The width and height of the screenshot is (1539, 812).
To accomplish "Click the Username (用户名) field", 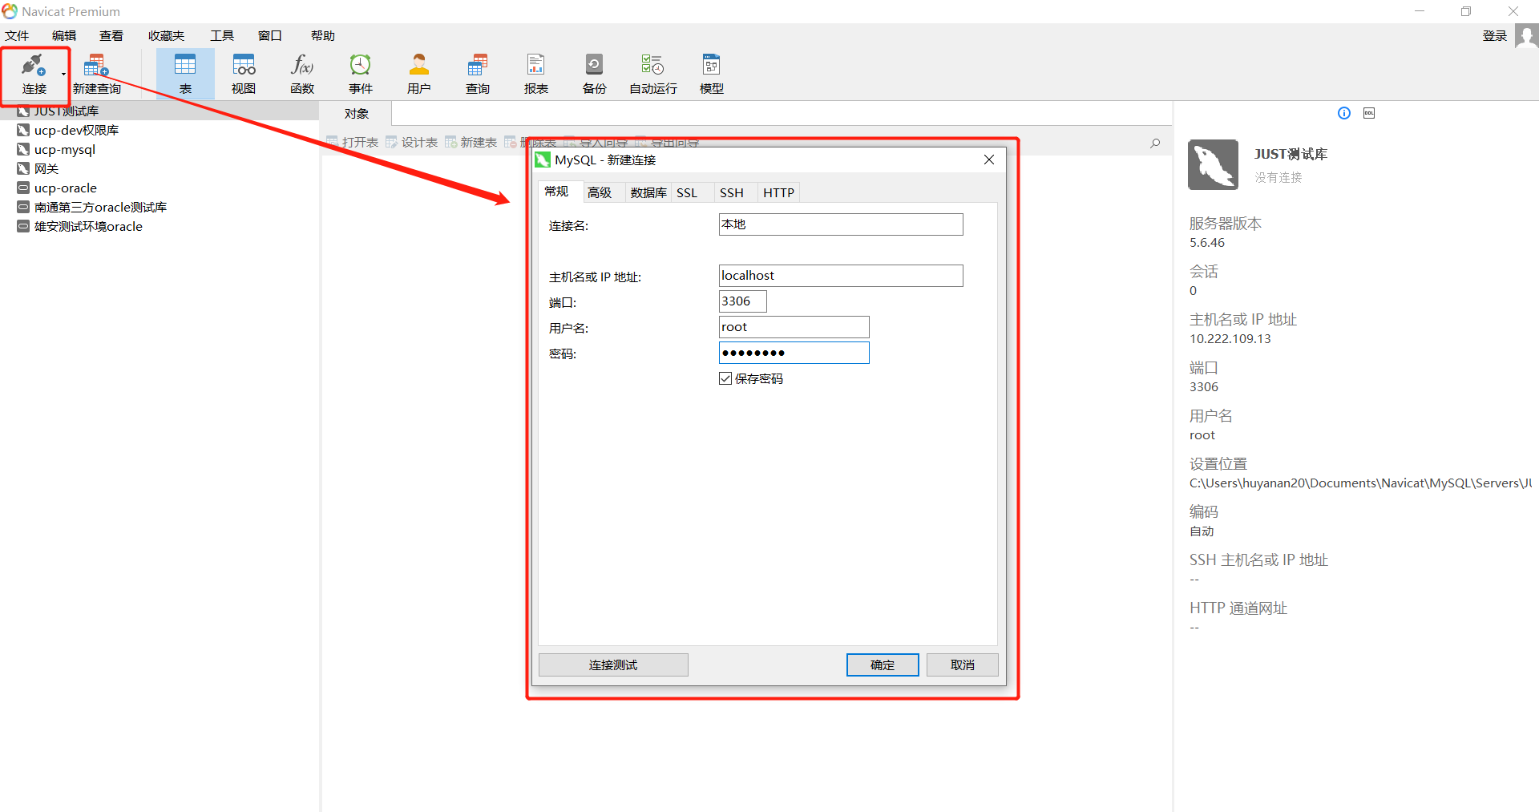I will pos(794,327).
